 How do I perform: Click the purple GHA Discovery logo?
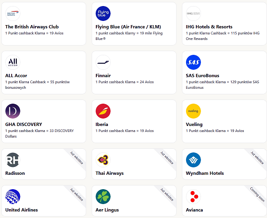(x=13, y=111)
